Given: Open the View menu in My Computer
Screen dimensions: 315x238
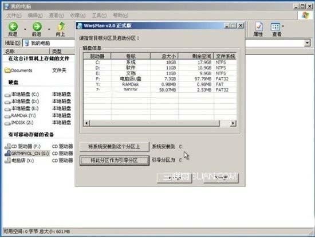Looking at the screenshot, I should pos(57,15).
